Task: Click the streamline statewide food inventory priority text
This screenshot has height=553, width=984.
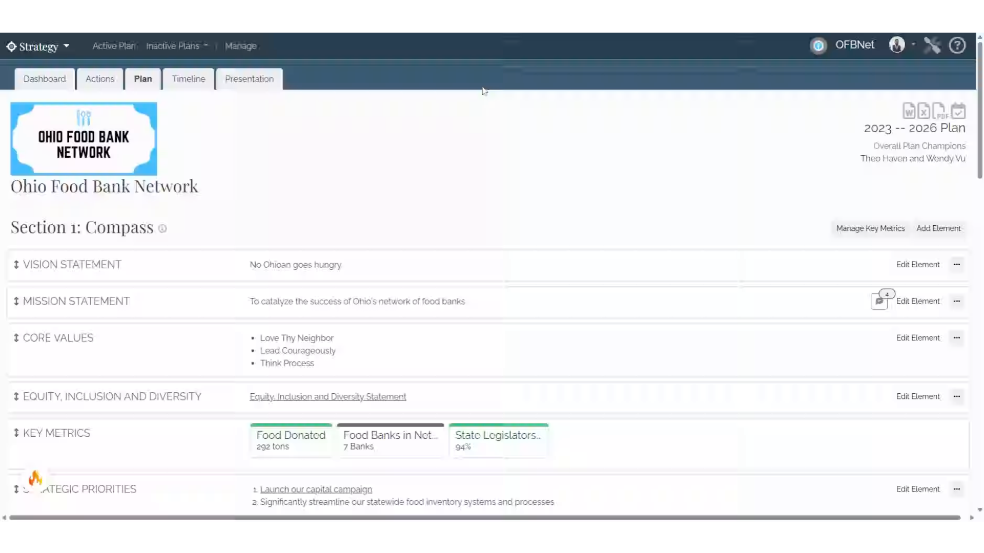Action: tap(407, 502)
